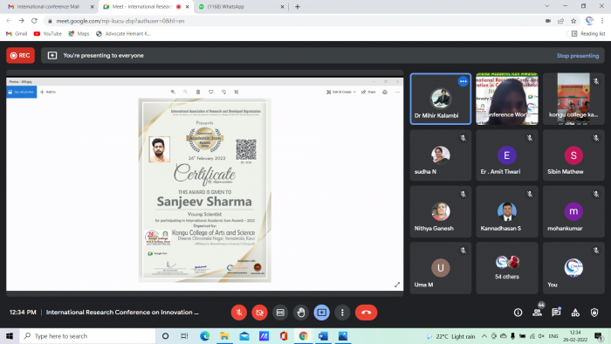Open Word from the taskbar
This screenshot has width=611, height=344.
(323, 336)
